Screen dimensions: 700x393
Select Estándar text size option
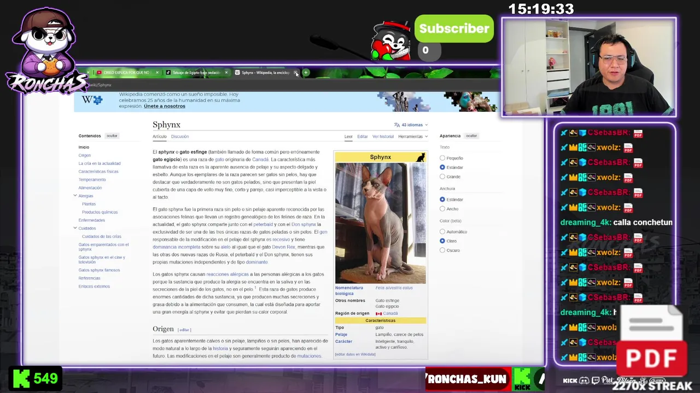(442, 168)
